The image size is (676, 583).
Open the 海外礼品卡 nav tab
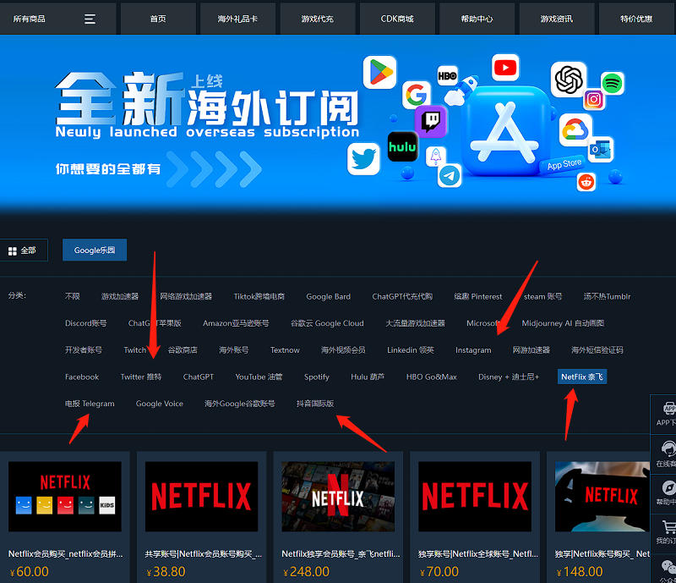coord(237,19)
